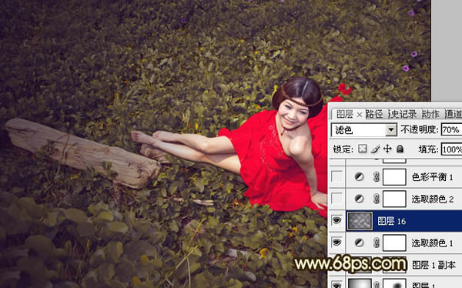Click the 不透明度 opacity field showing 70%

[x=451, y=129]
